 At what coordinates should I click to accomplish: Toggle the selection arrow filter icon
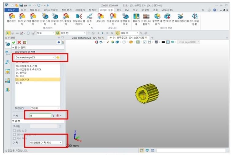(x=8, y=33)
